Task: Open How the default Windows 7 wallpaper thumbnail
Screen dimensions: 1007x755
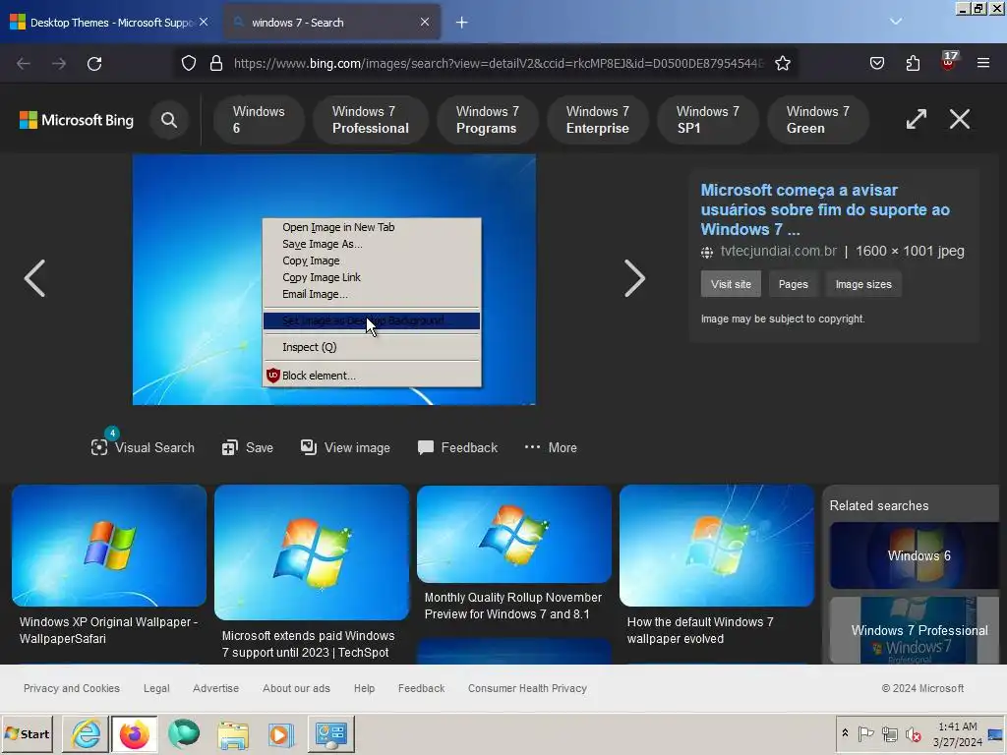Action: pos(717,546)
